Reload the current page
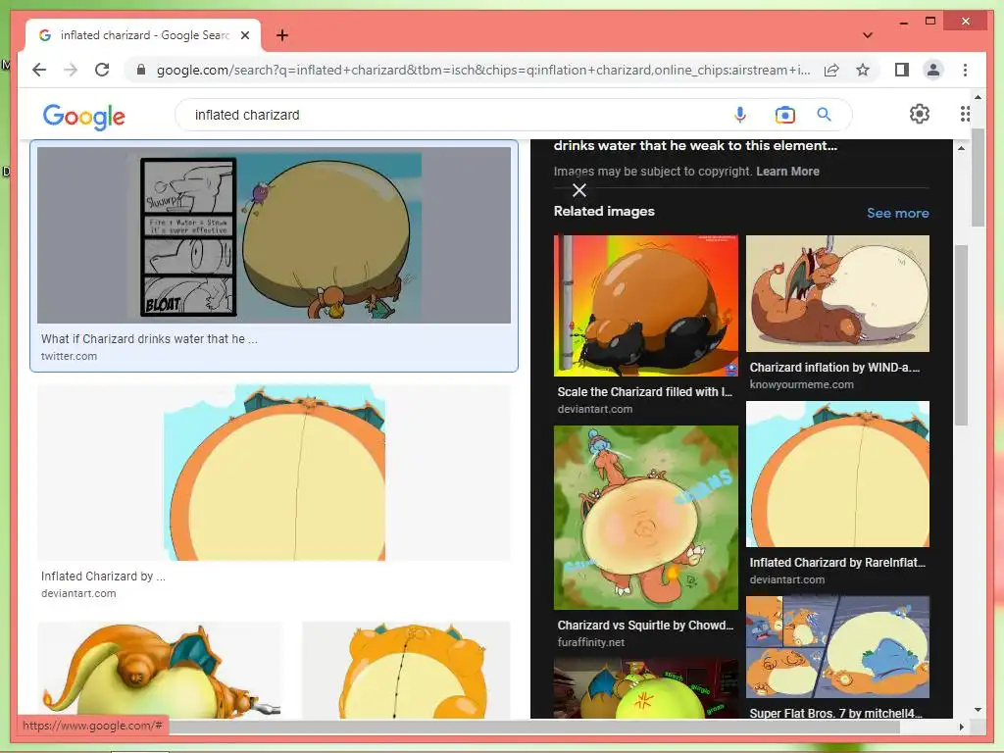1004x753 pixels. 102,70
